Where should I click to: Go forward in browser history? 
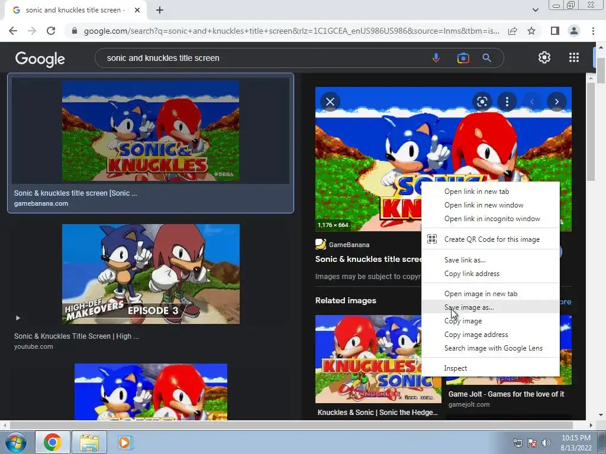coord(32,31)
